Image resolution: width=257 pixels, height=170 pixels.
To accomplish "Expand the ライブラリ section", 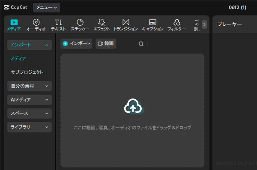I will 30,127.
